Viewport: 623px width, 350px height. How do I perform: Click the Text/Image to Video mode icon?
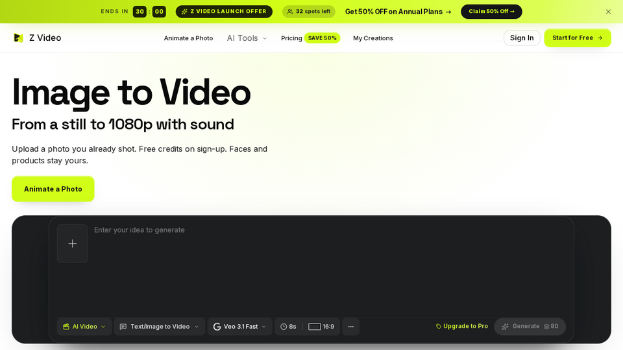123,327
